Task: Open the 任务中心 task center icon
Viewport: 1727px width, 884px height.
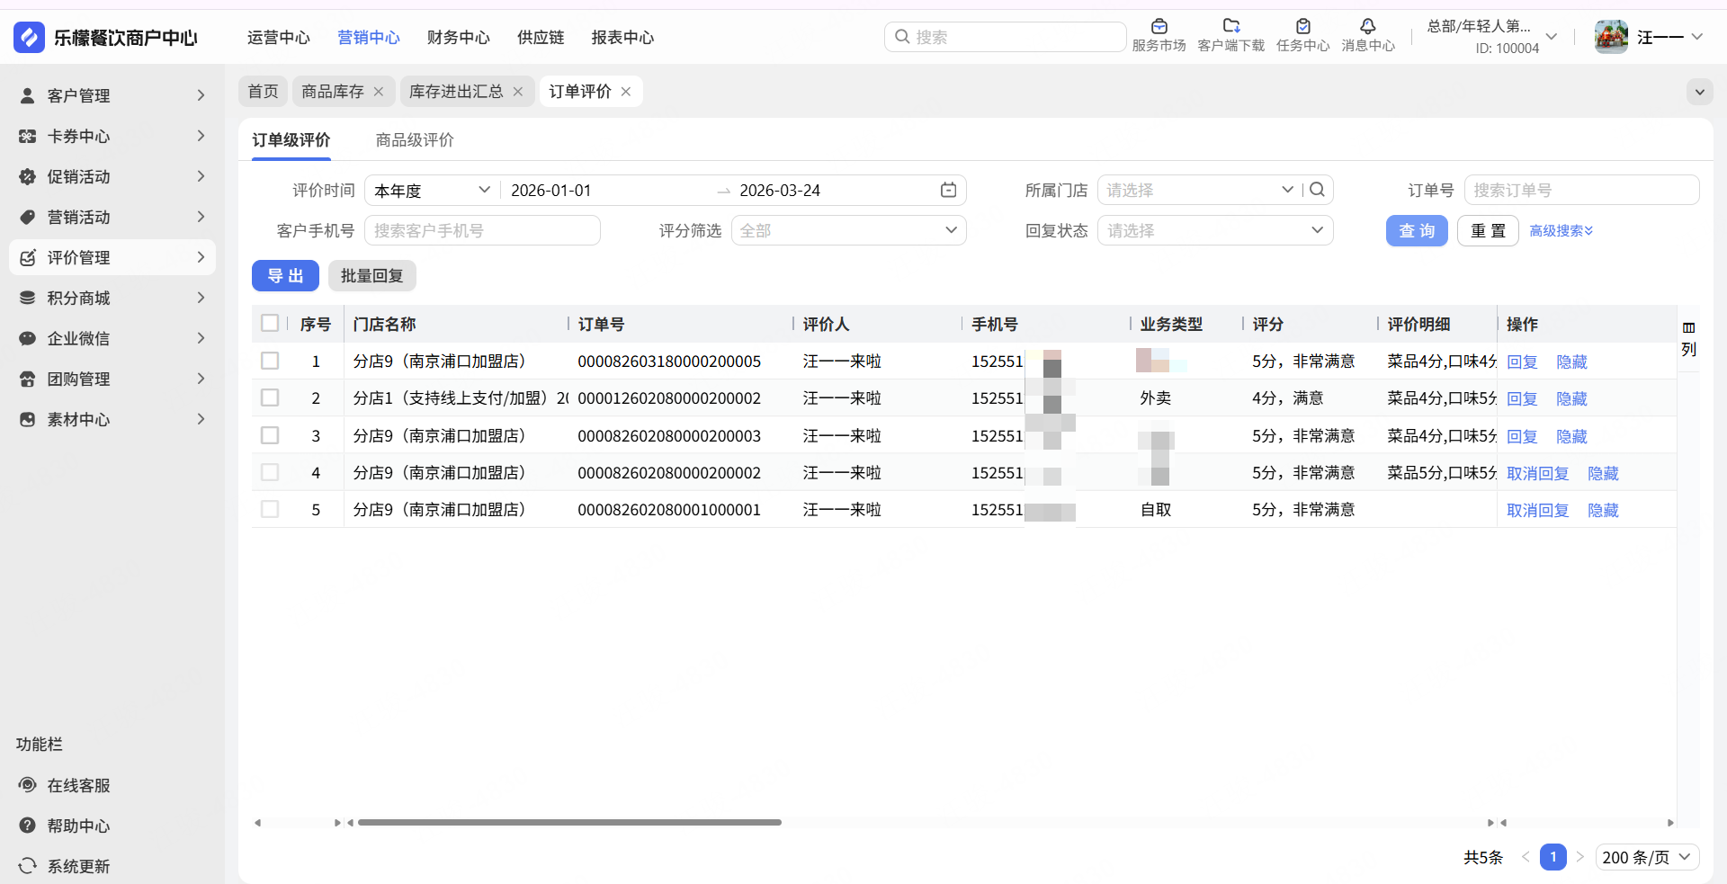Action: pyautogui.click(x=1302, y=27)
